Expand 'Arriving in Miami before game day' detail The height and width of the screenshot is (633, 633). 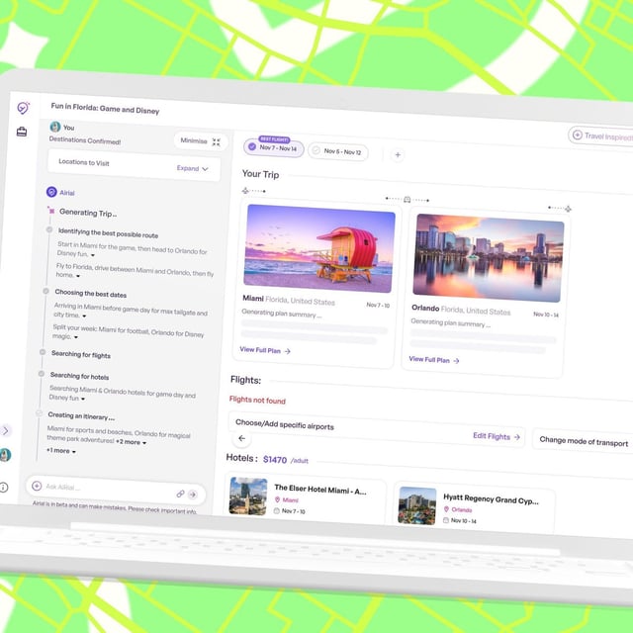(84, 316)
